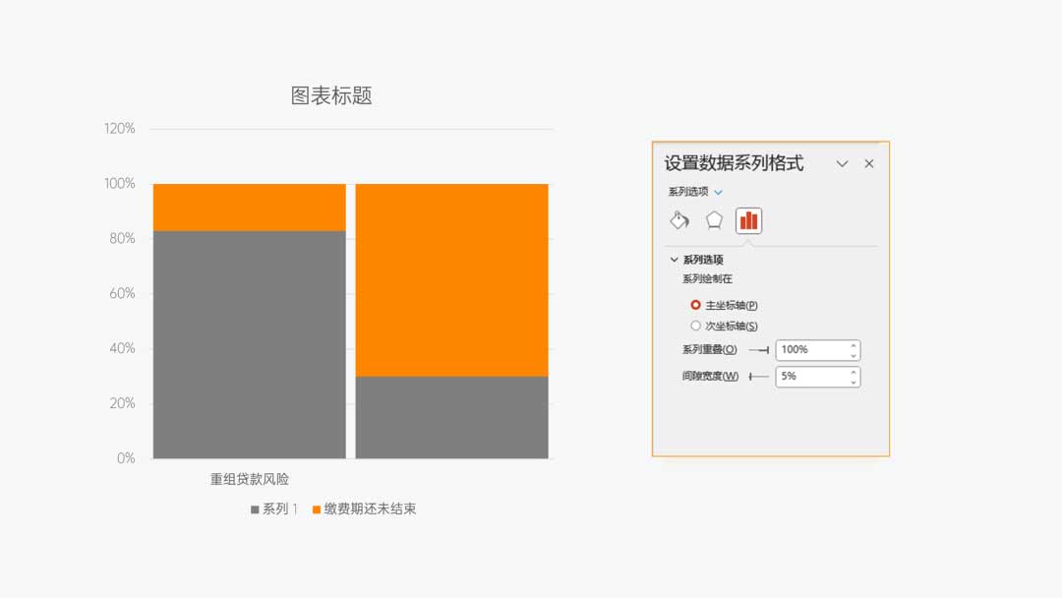Viewport: 1062px width, 598px height.
Task: Click the 系列重叠 slider track
Action: tap(757, 349)
